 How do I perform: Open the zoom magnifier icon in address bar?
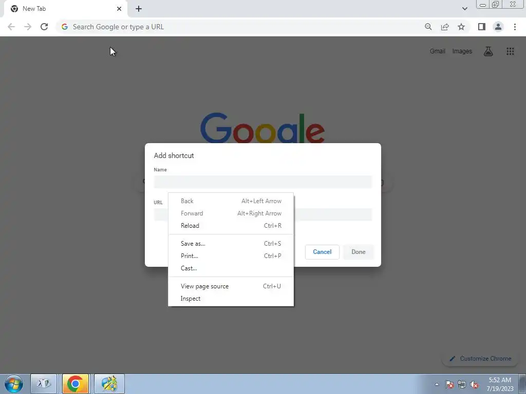click(428, 27)
